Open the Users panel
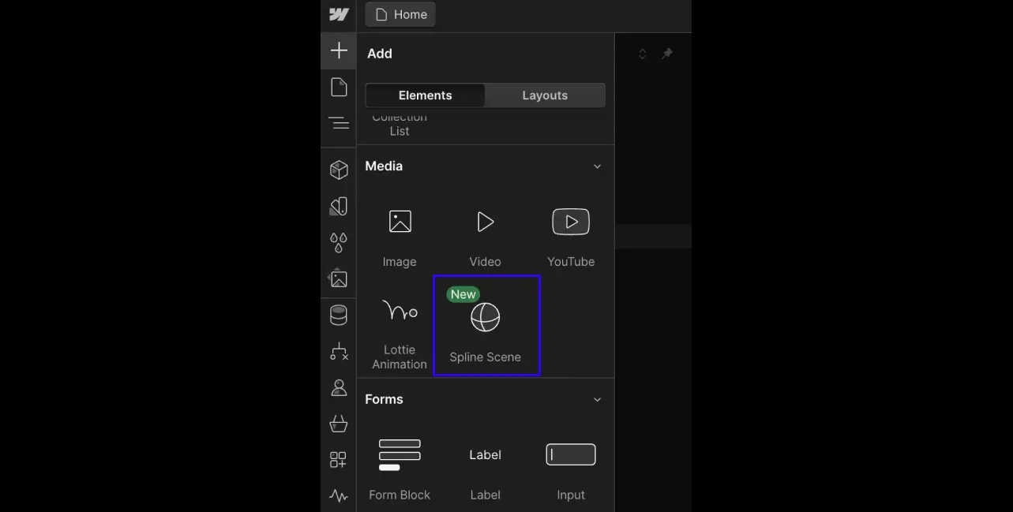The image size is (1013, 512). click(x=338, y=387)
